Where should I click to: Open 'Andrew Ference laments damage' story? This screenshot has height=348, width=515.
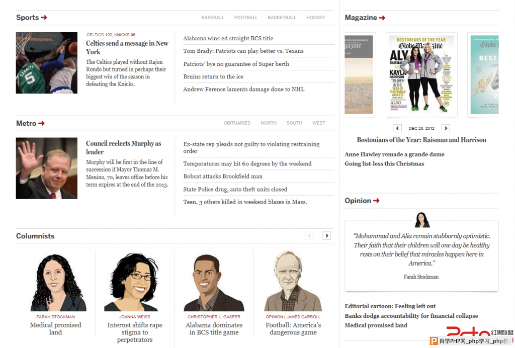coord(244,89)
